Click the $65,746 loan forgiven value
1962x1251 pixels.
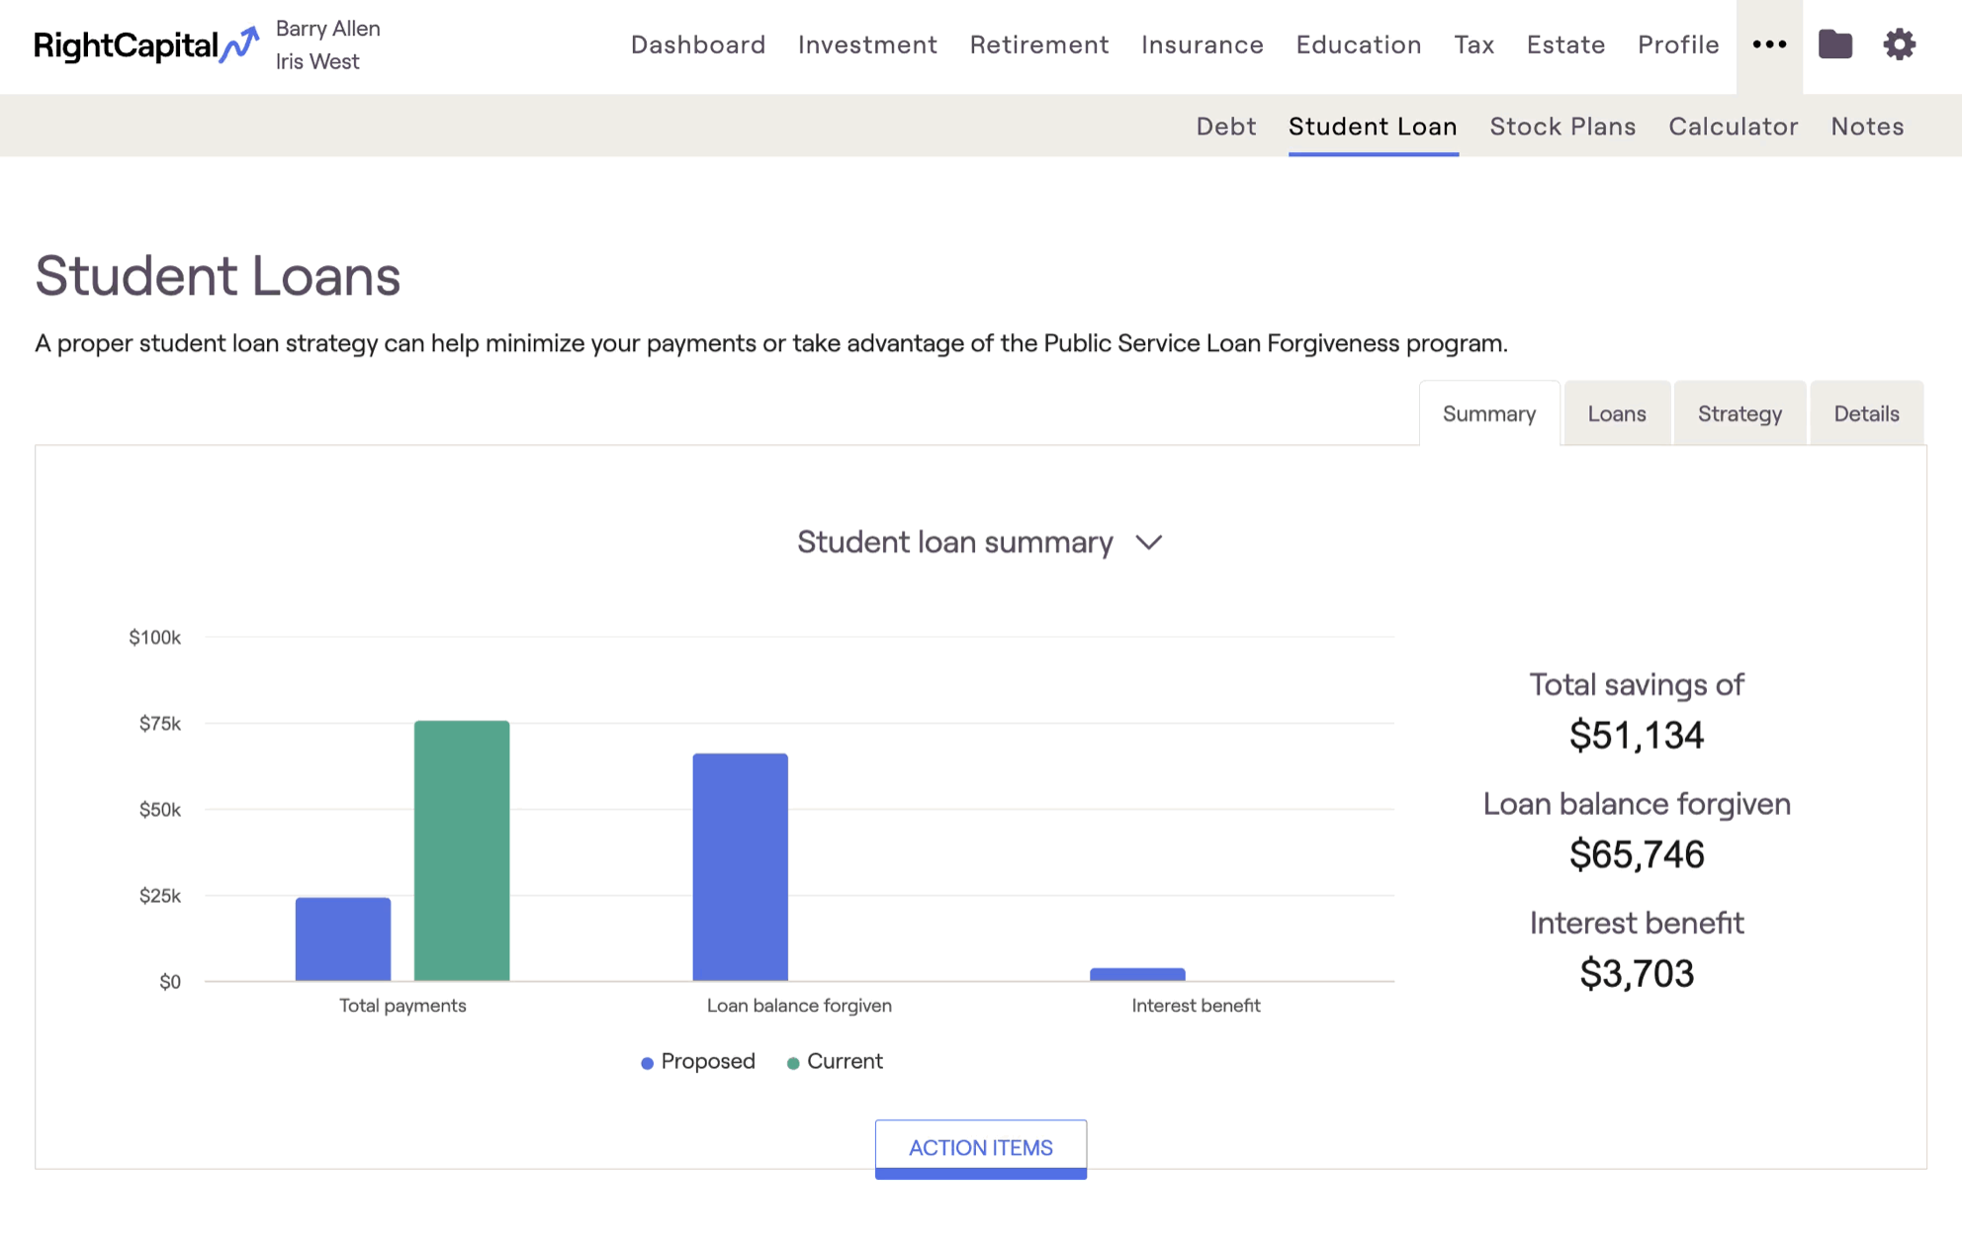1637,854
